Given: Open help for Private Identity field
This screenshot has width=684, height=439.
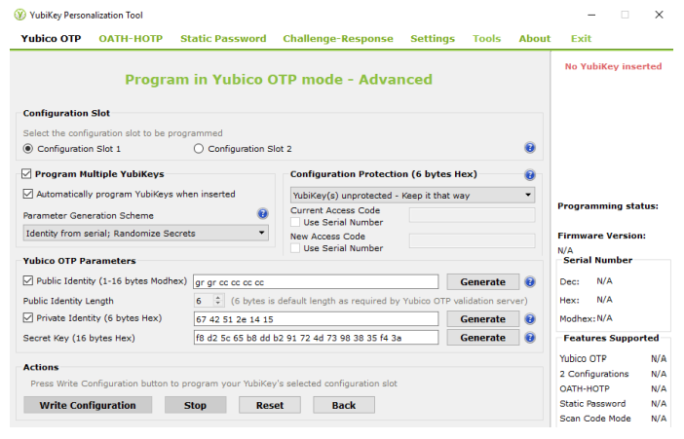Looking at the screenshot, I should (530, 319).
